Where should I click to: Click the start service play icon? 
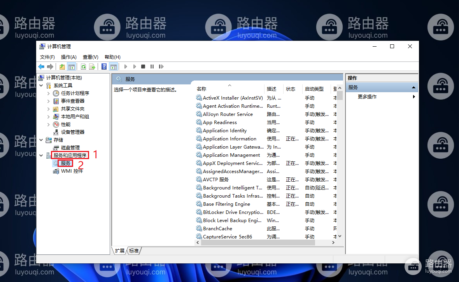(x=126, y=67)
